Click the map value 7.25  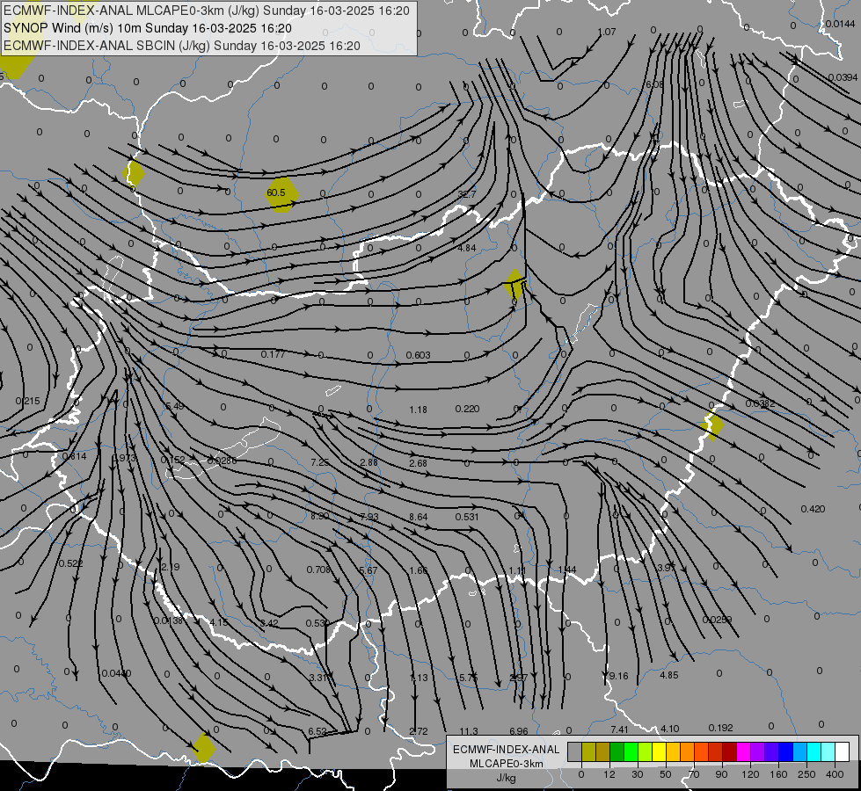click(319, 462)
